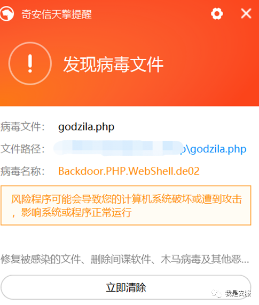Viewport: 259px width, 305px height.
Task: Click the 病毒文件 label
Action: (x=22, y=127)
